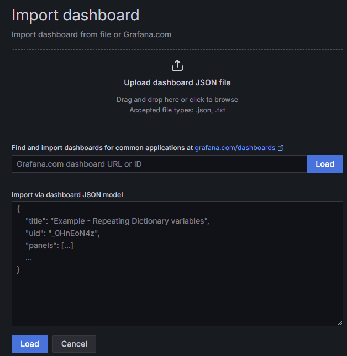Viewport: 347px width, 356px height.
Task: Click the 'Import dashboard from file or Grafana.com' subtitle
Action: tap(92, 34)
